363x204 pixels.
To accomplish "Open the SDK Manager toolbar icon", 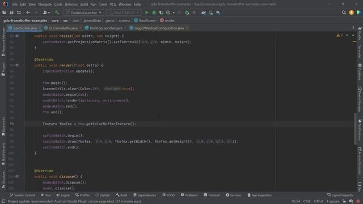I will click(x=218, y=12).
